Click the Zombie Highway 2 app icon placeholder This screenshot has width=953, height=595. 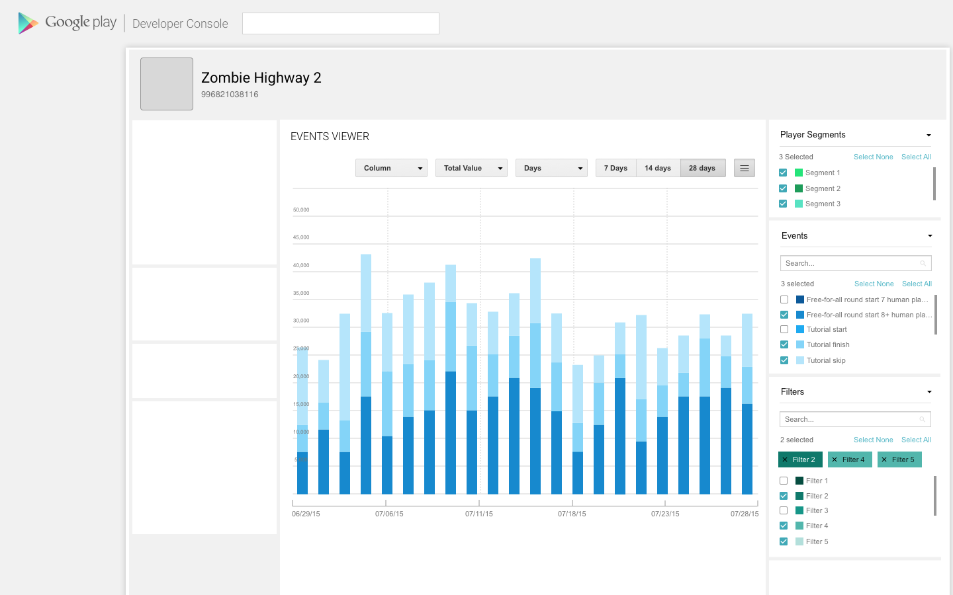click(167, 84)
